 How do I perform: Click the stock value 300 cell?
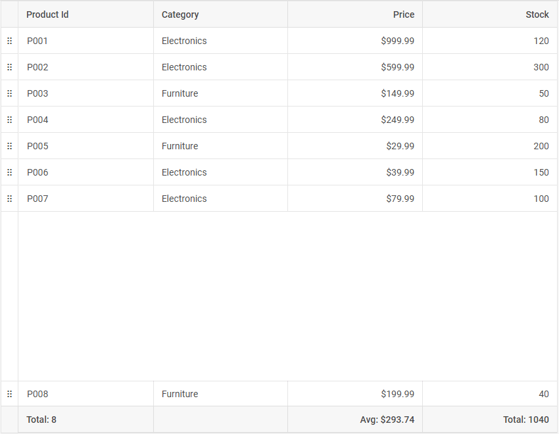[x=541, y=67]
